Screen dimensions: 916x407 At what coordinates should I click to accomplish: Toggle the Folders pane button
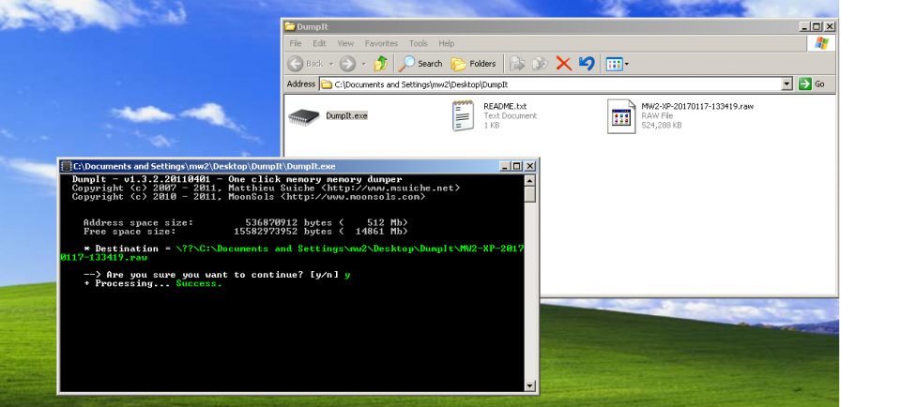[x=474, y=64]
